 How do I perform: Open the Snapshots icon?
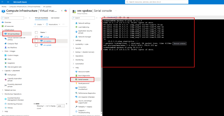(x=6, y=63)
